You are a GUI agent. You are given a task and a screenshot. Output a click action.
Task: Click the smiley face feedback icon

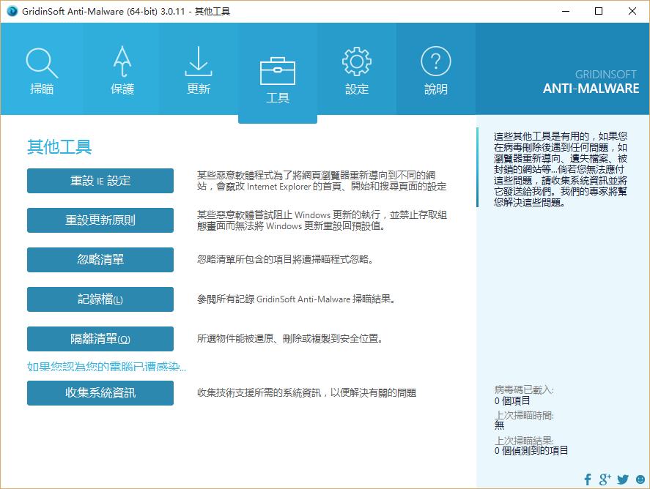point(640,479)
